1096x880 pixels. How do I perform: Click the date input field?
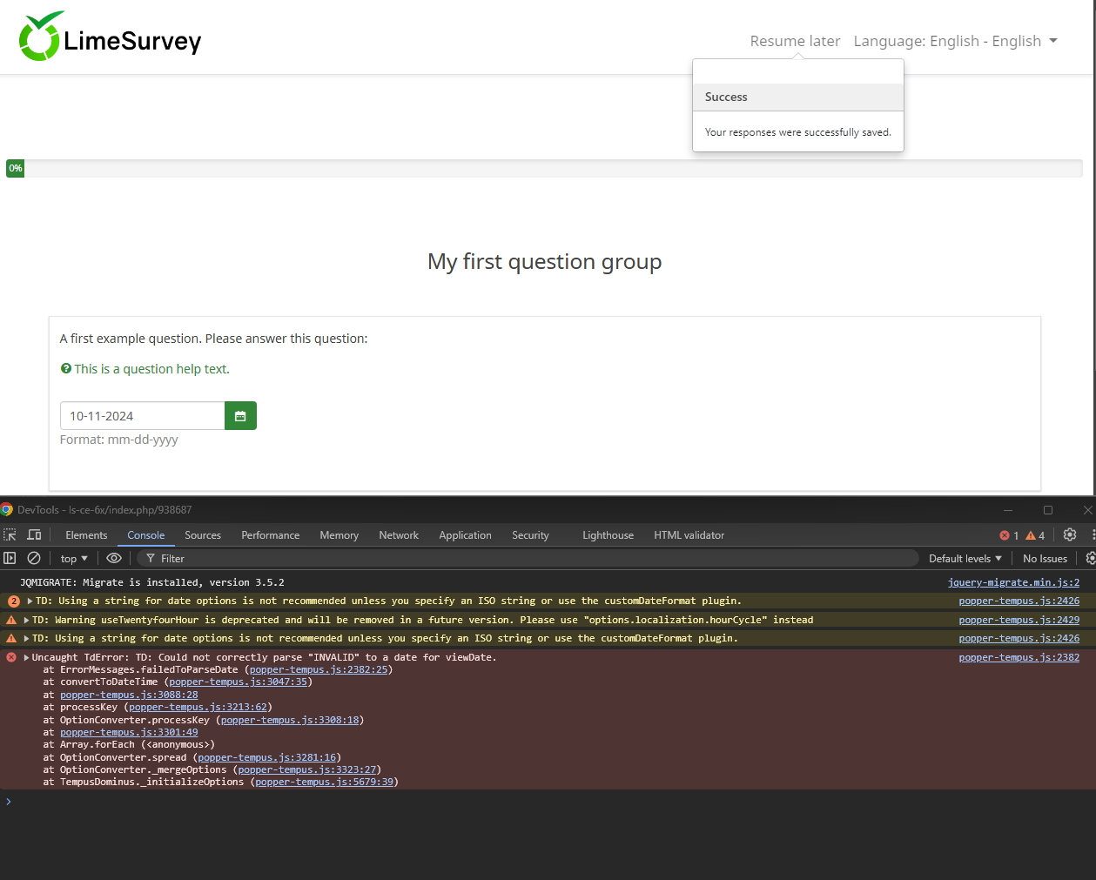click(142, 416)
